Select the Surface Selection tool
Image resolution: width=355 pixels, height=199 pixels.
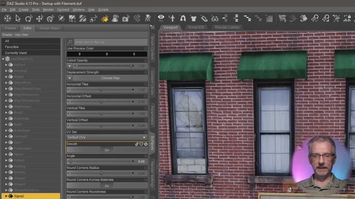pyautogui.click(x=72, y=18)
